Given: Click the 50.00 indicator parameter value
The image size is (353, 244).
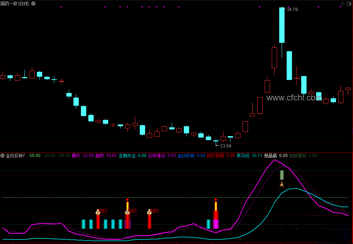Looking at the screenshot, I should point(35,156).
